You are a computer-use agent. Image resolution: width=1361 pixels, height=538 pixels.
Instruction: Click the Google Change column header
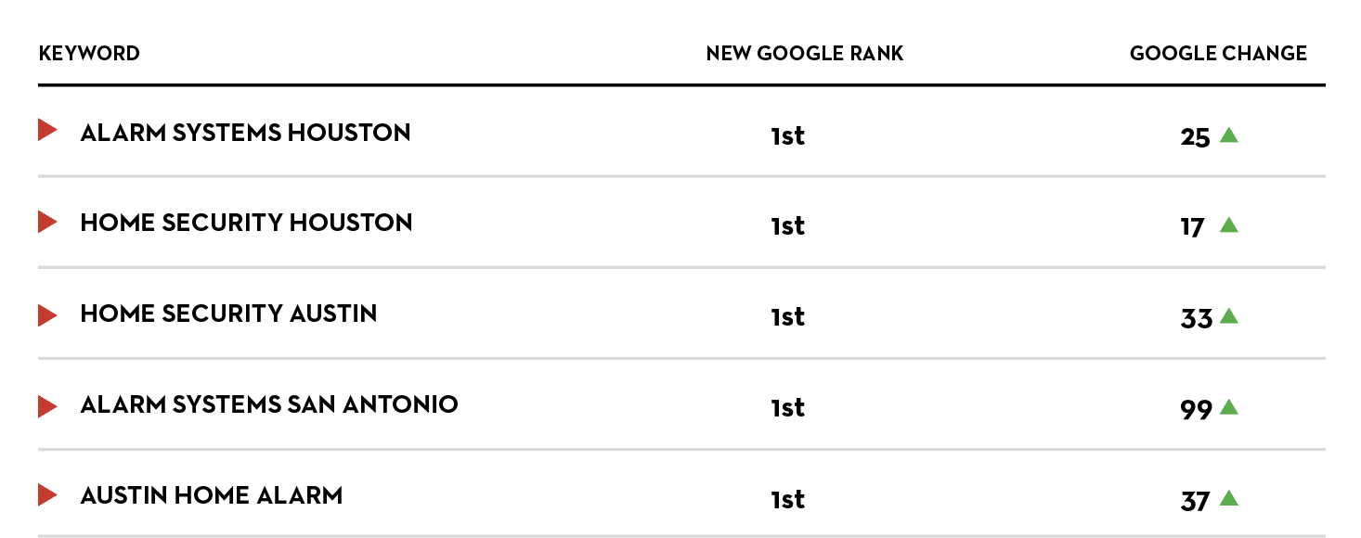pyautogui.click(x=1218, y=54)
